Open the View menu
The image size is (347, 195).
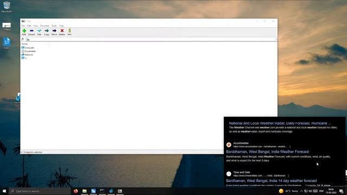pos(36,26)
